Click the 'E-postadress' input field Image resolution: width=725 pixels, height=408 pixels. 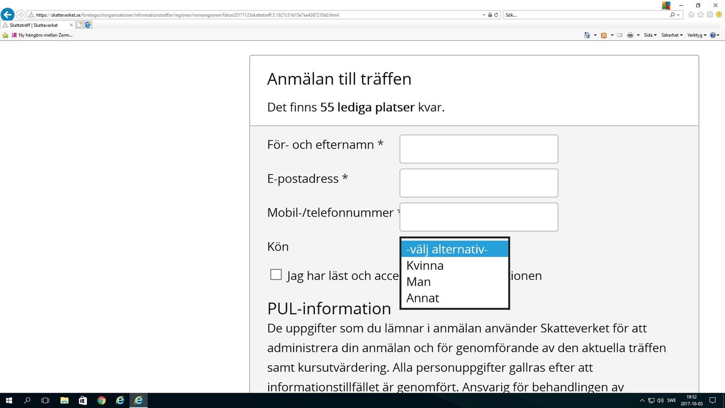click(478, 183)
